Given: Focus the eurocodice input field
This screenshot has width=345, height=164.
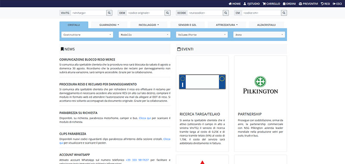Looking at the screenshot, I should click(205, 13).
